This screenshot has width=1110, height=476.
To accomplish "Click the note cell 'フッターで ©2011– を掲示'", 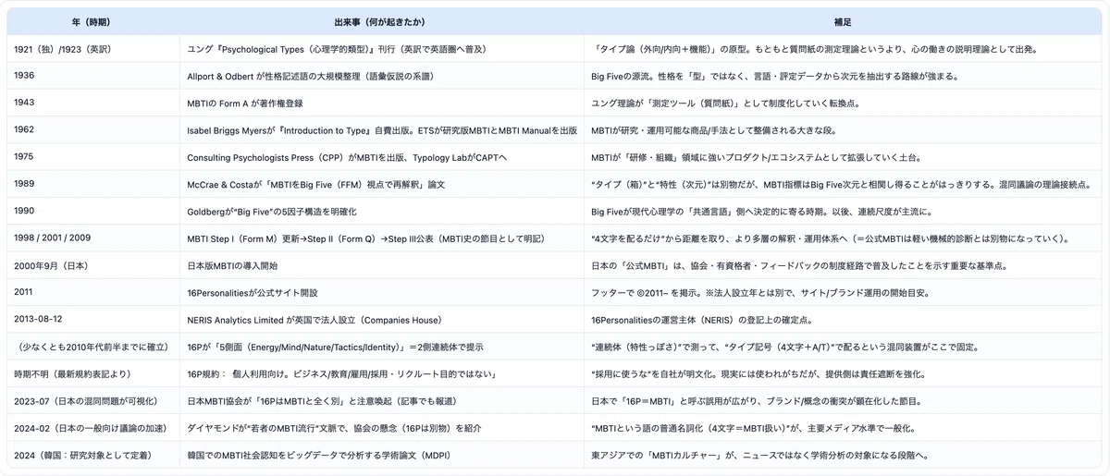I will (x=843, y=292).
